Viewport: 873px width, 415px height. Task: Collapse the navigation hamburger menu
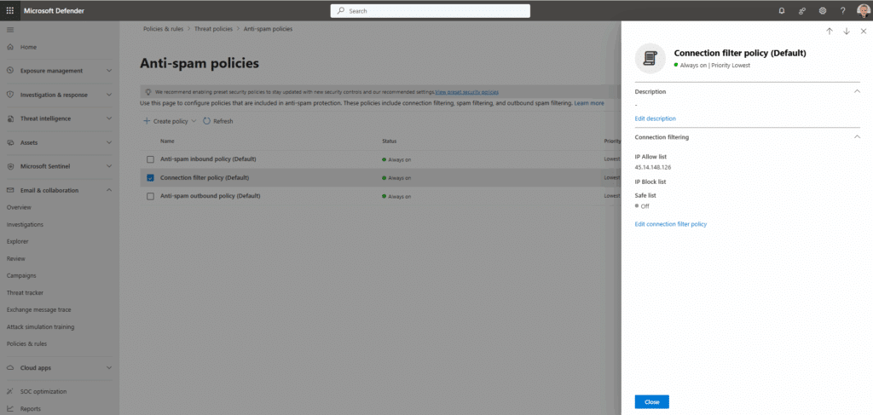coord(10,29)
